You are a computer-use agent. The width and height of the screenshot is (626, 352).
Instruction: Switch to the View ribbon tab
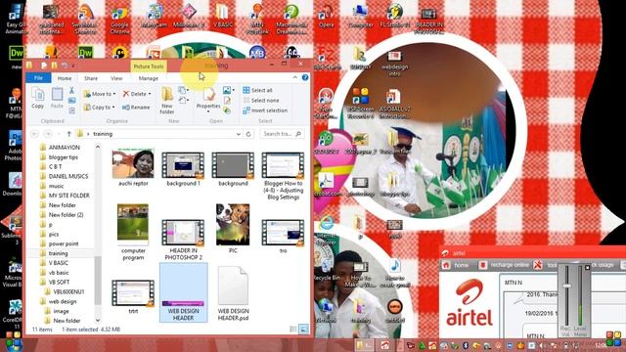[x=116, y=78]
